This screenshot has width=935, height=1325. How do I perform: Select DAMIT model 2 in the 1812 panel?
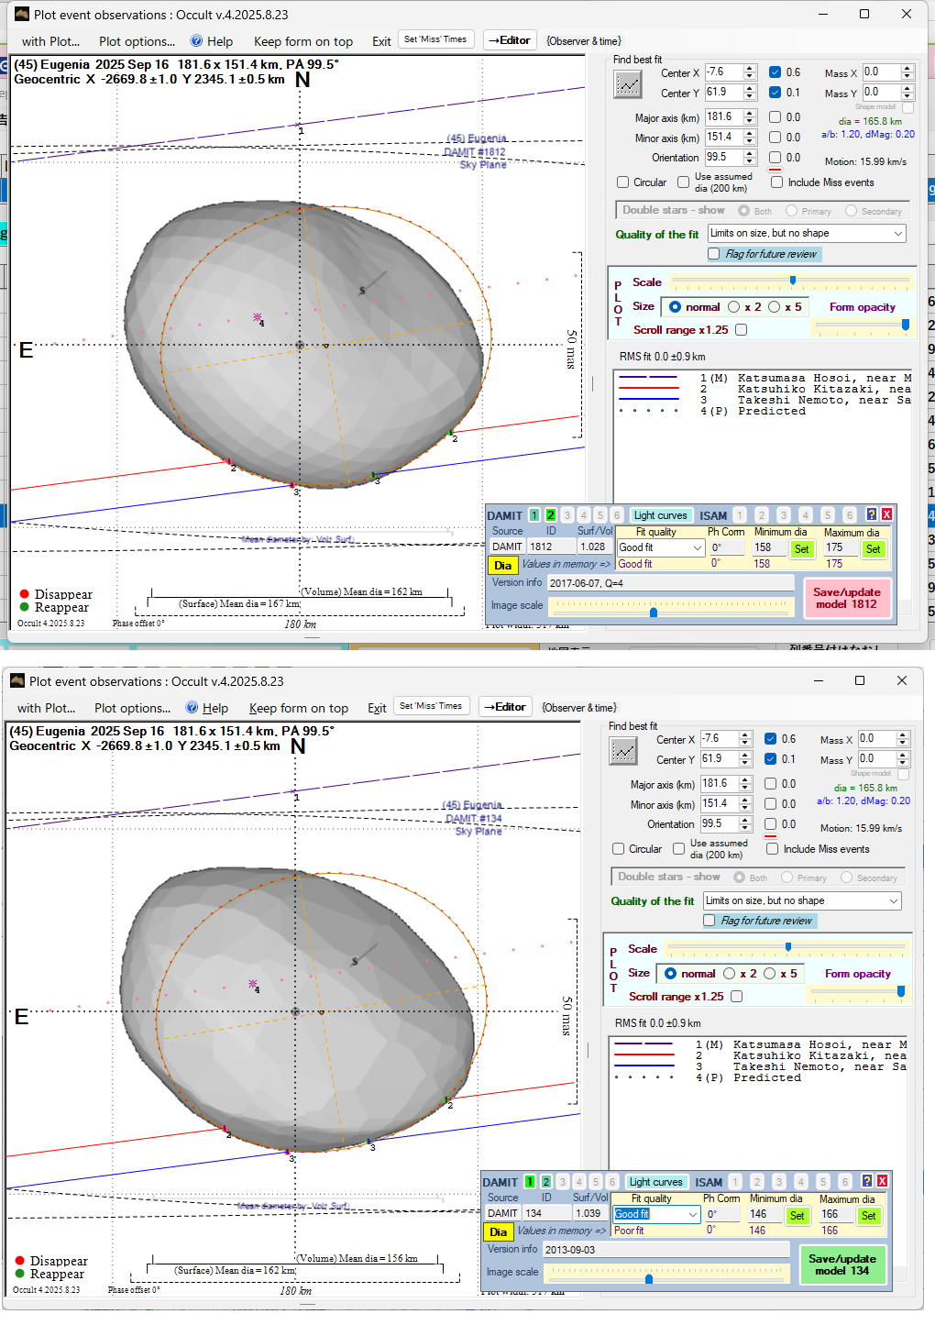[550, 515]
